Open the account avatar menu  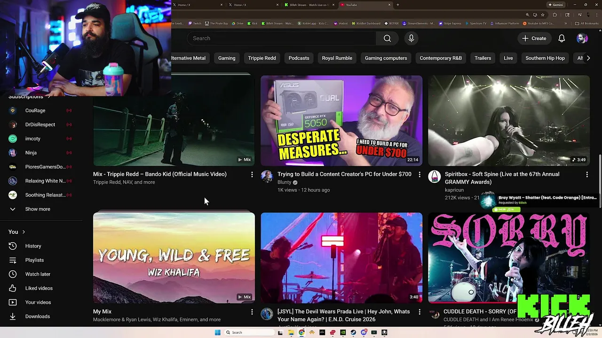[x=582, y=38]
